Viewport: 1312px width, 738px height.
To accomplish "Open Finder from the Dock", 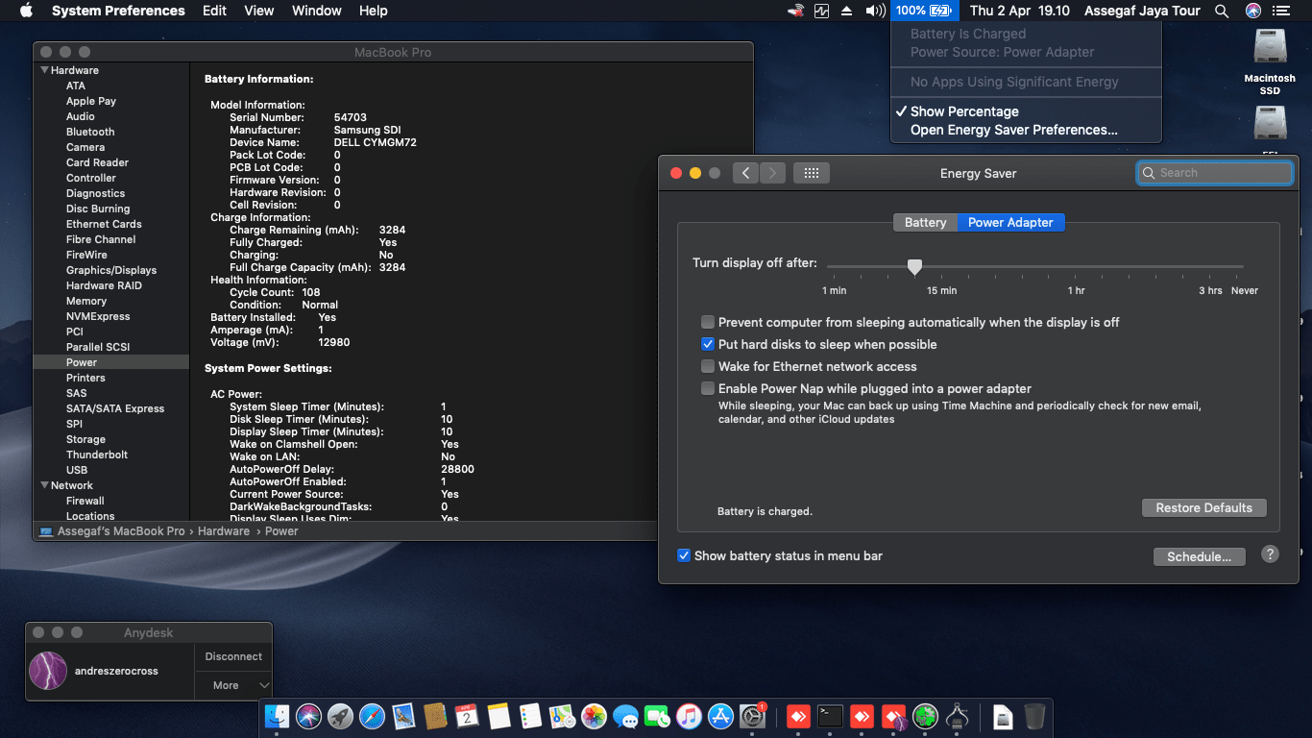I will click(277, 716).
